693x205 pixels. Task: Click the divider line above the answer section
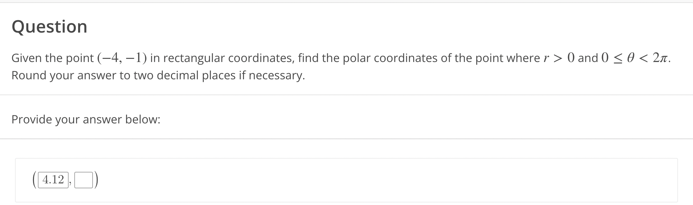(347, 138)
